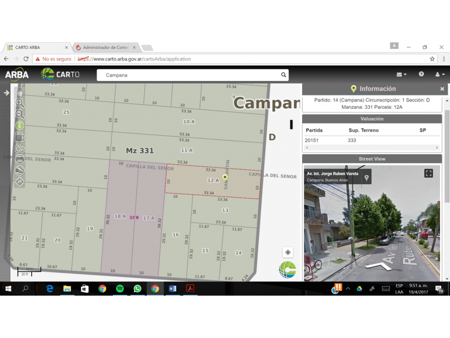Viewport: 450px width, 338px height.
Task: Click the search field containing Campana
Action: (x=190, y=75)
